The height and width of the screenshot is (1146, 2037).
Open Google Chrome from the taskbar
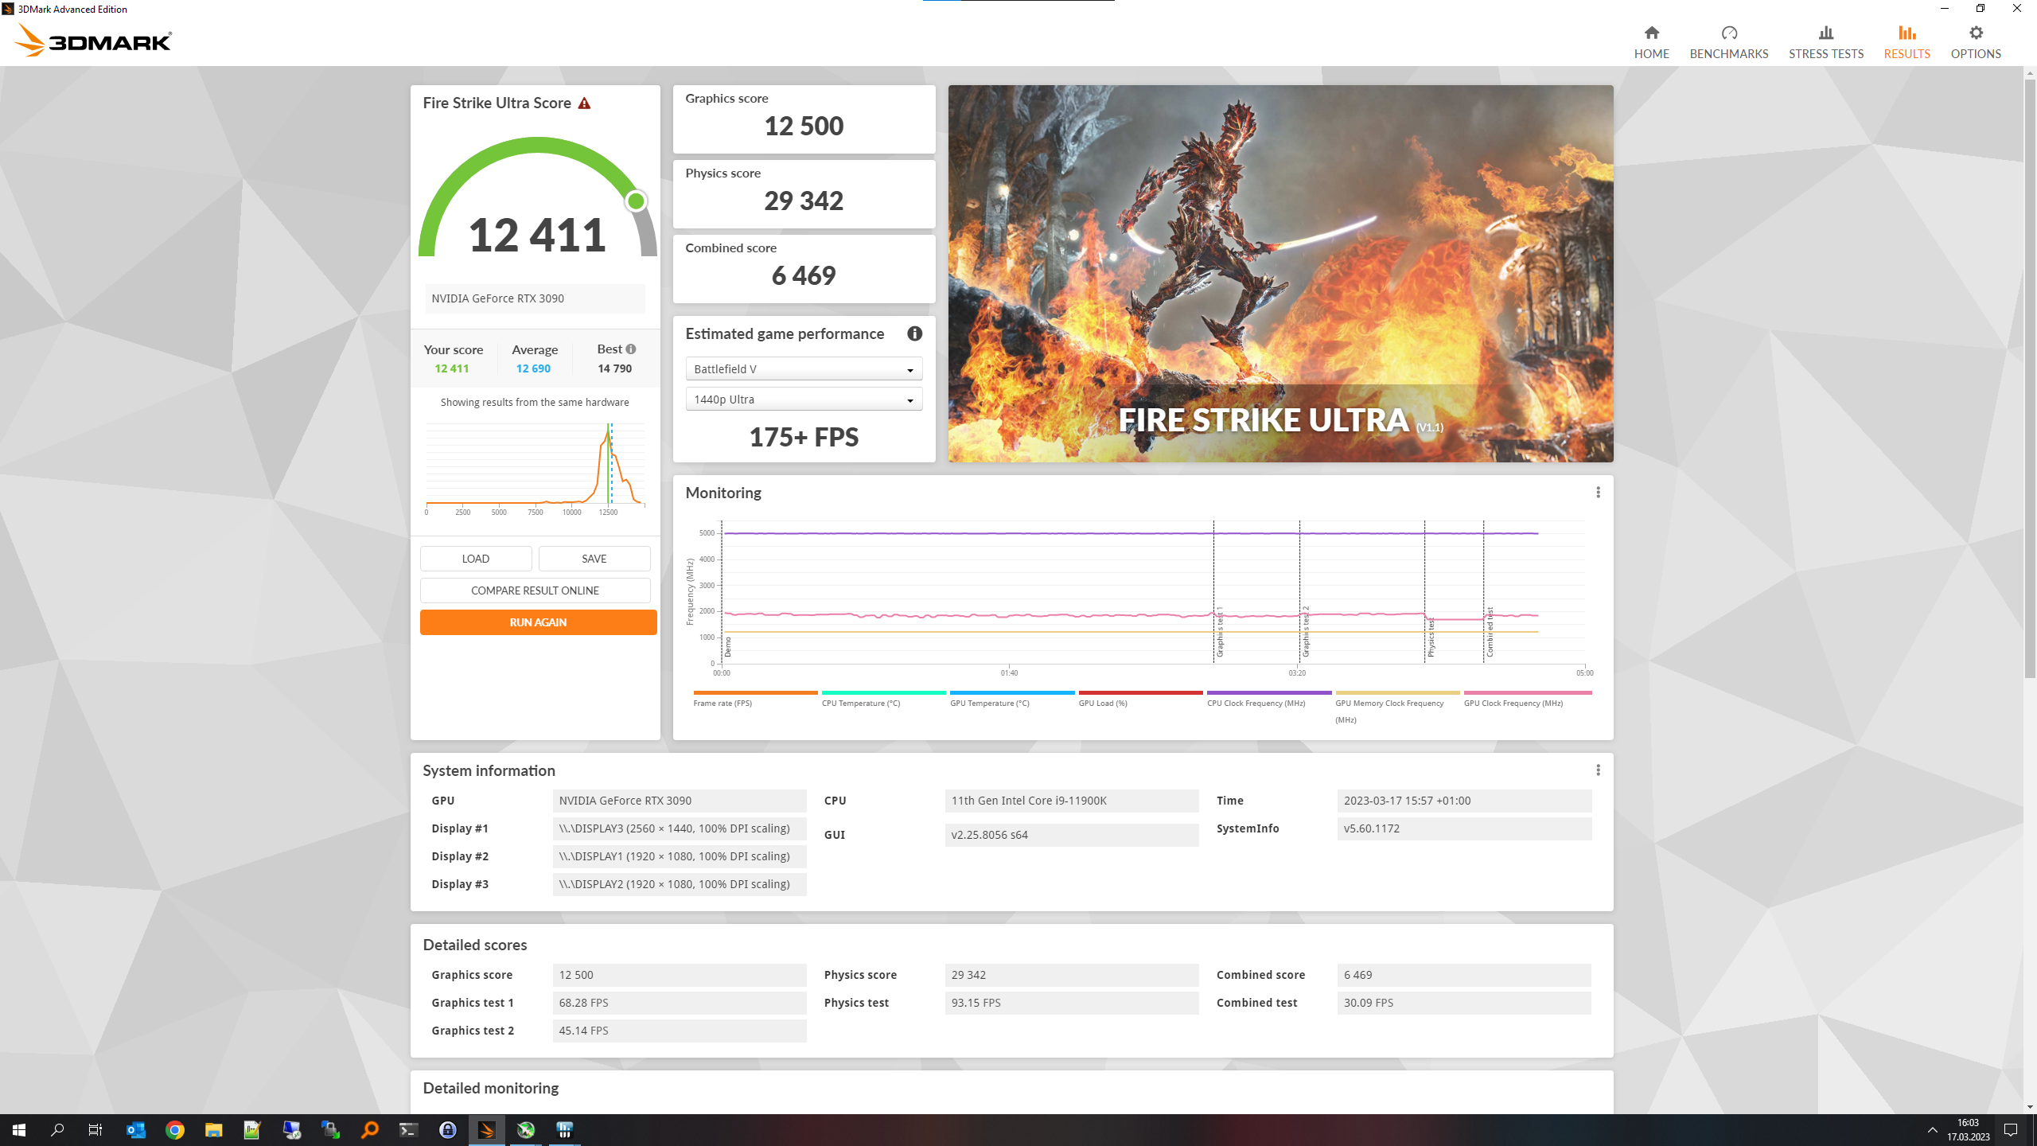tap(175, 1130)
